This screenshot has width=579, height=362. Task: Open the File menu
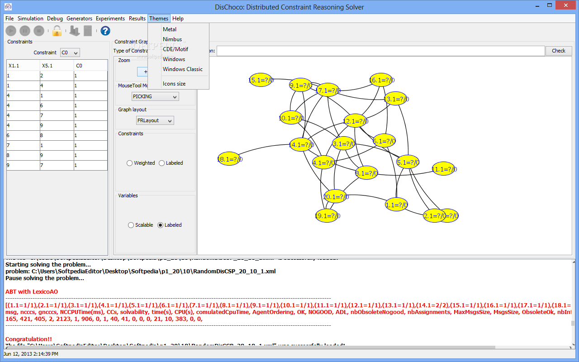[9, 19]
